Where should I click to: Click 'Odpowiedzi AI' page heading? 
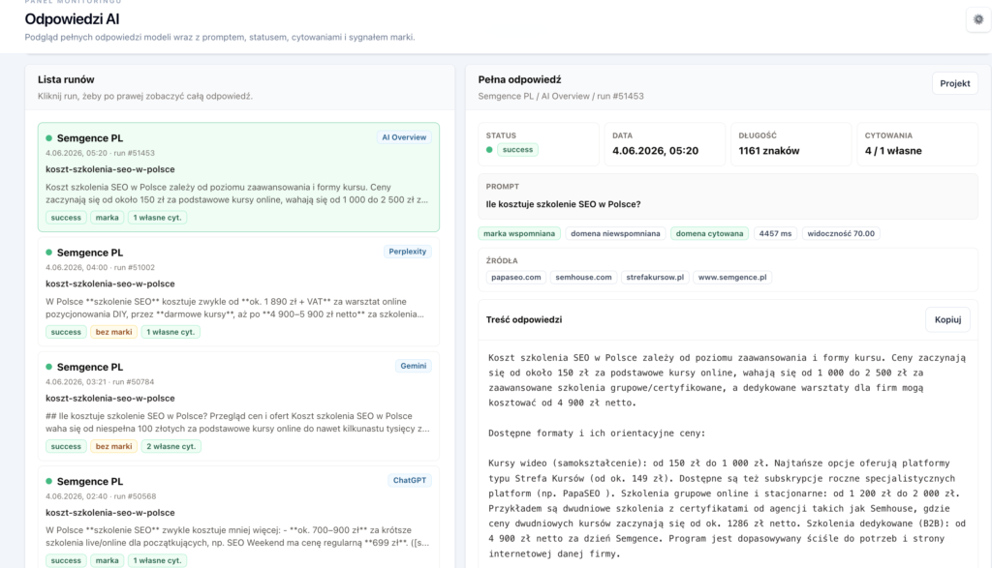(72, 19)
